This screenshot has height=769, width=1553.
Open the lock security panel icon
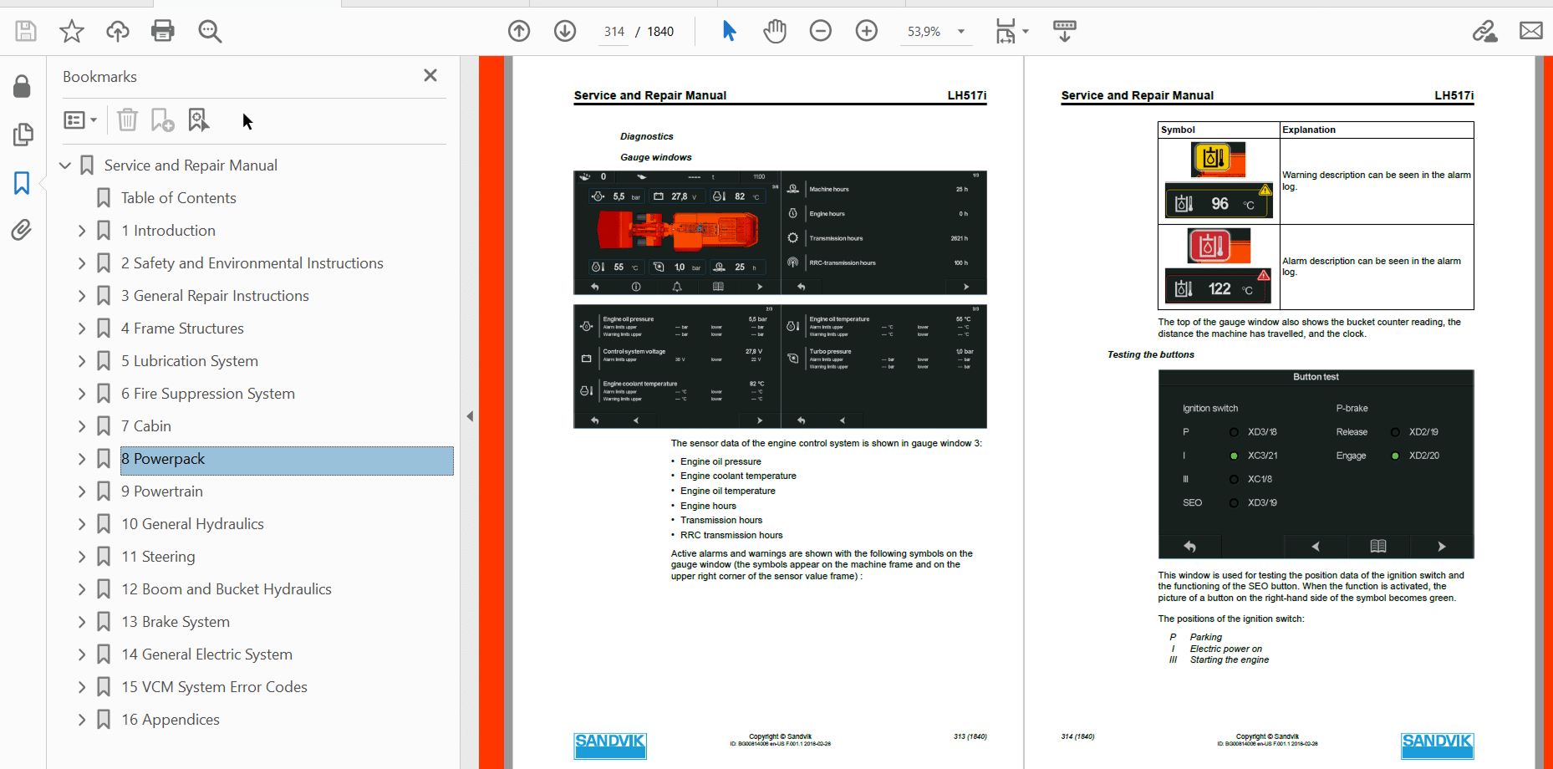pyautogui.click(x=22, y=86)
